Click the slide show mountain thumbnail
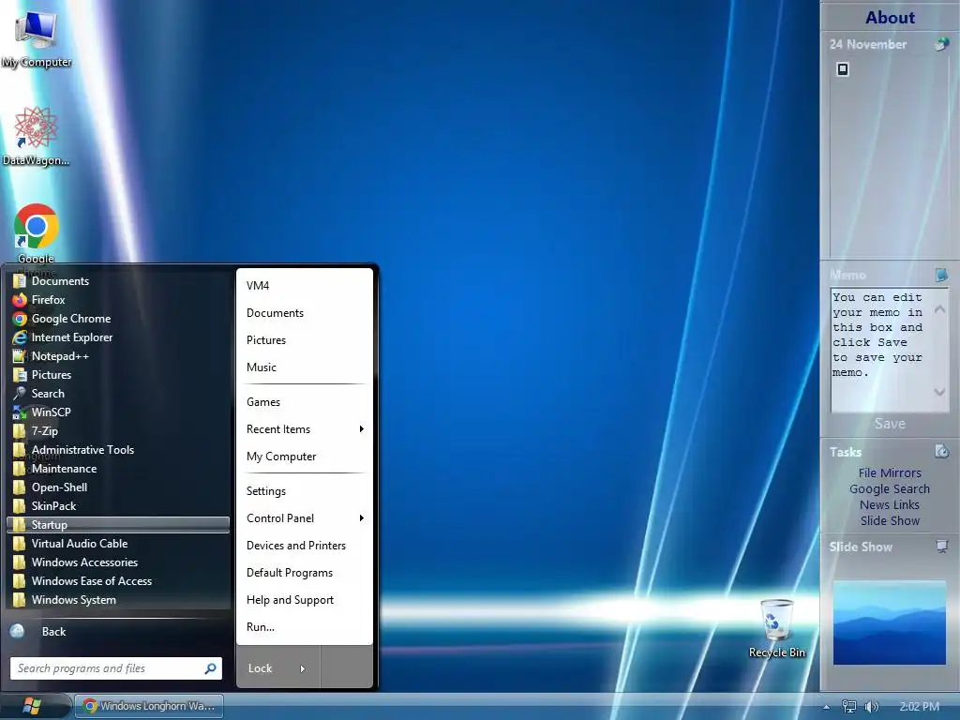 [890, 622]
